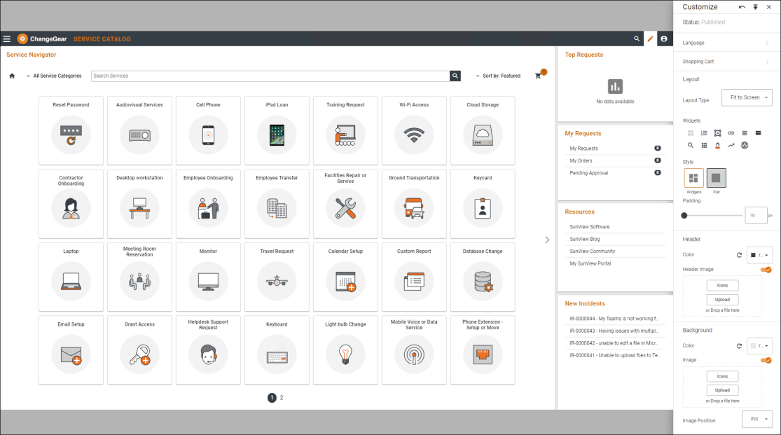
Task: Click the Search Services input field
Action: (x=270, y=76)
